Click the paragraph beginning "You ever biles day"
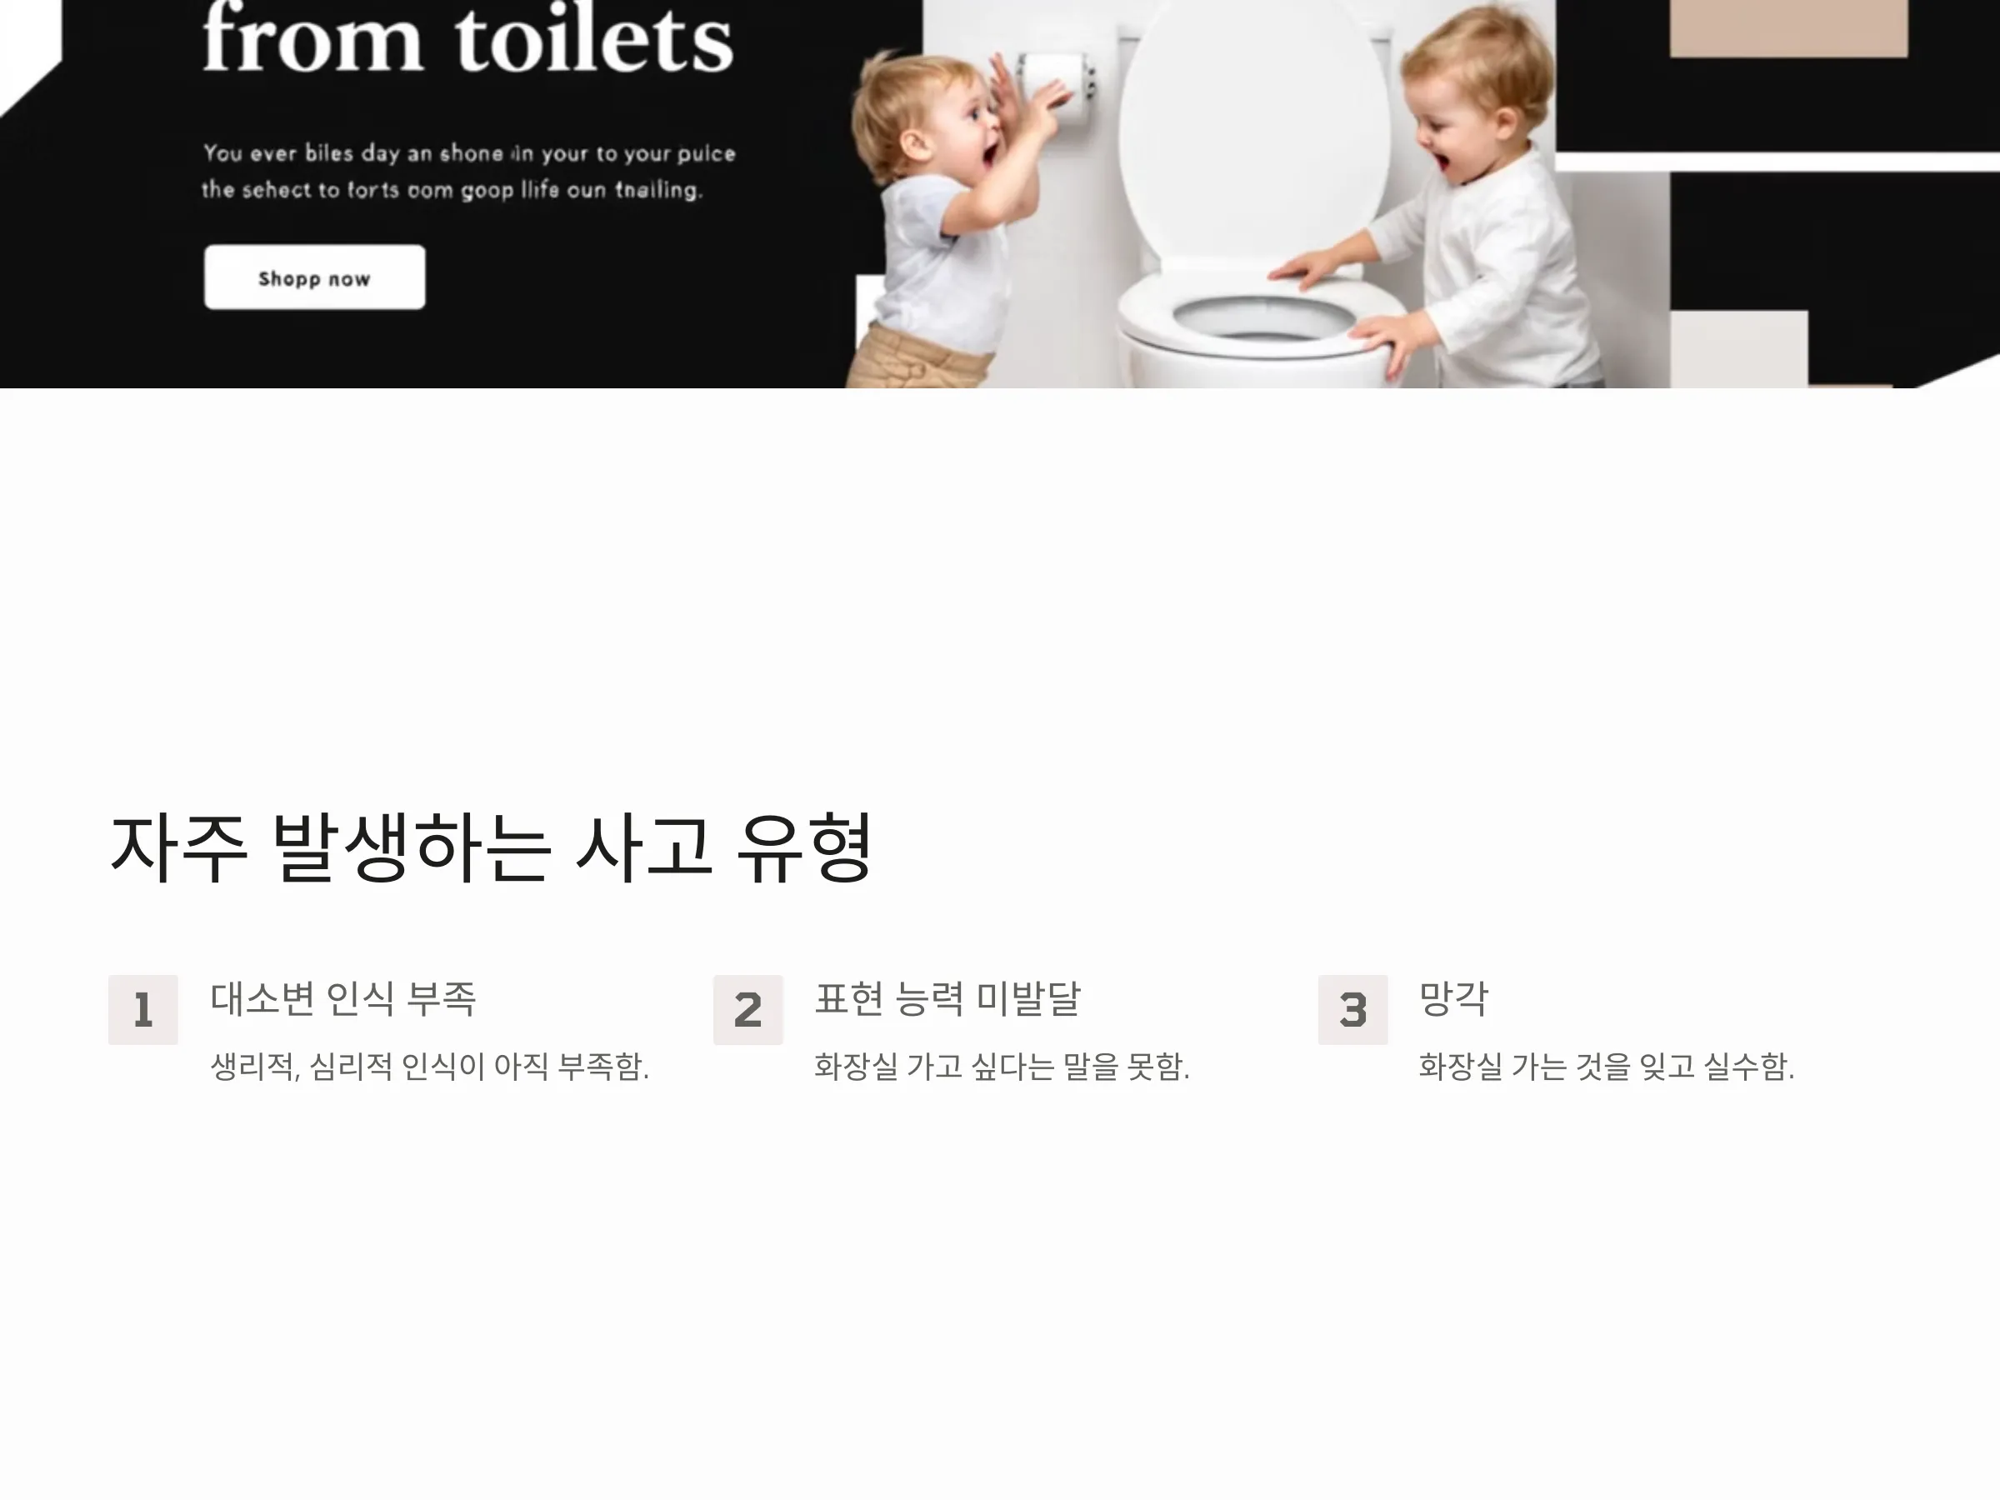2000x1500 pixels. tap(468, 172)
